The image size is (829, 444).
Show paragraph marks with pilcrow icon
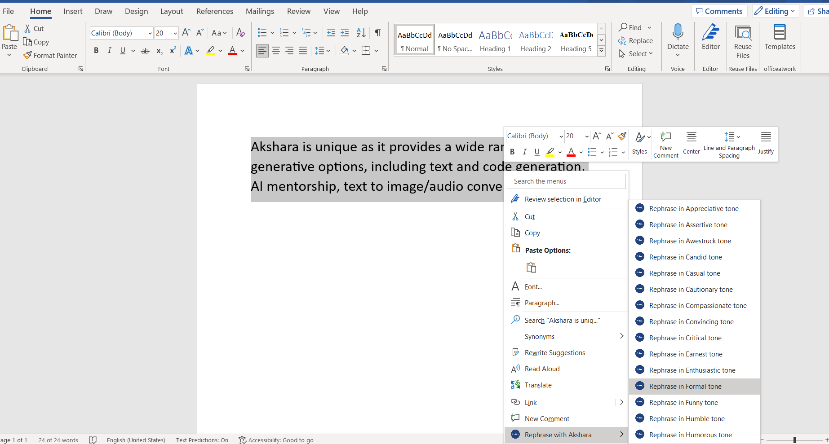pos(378,33)
